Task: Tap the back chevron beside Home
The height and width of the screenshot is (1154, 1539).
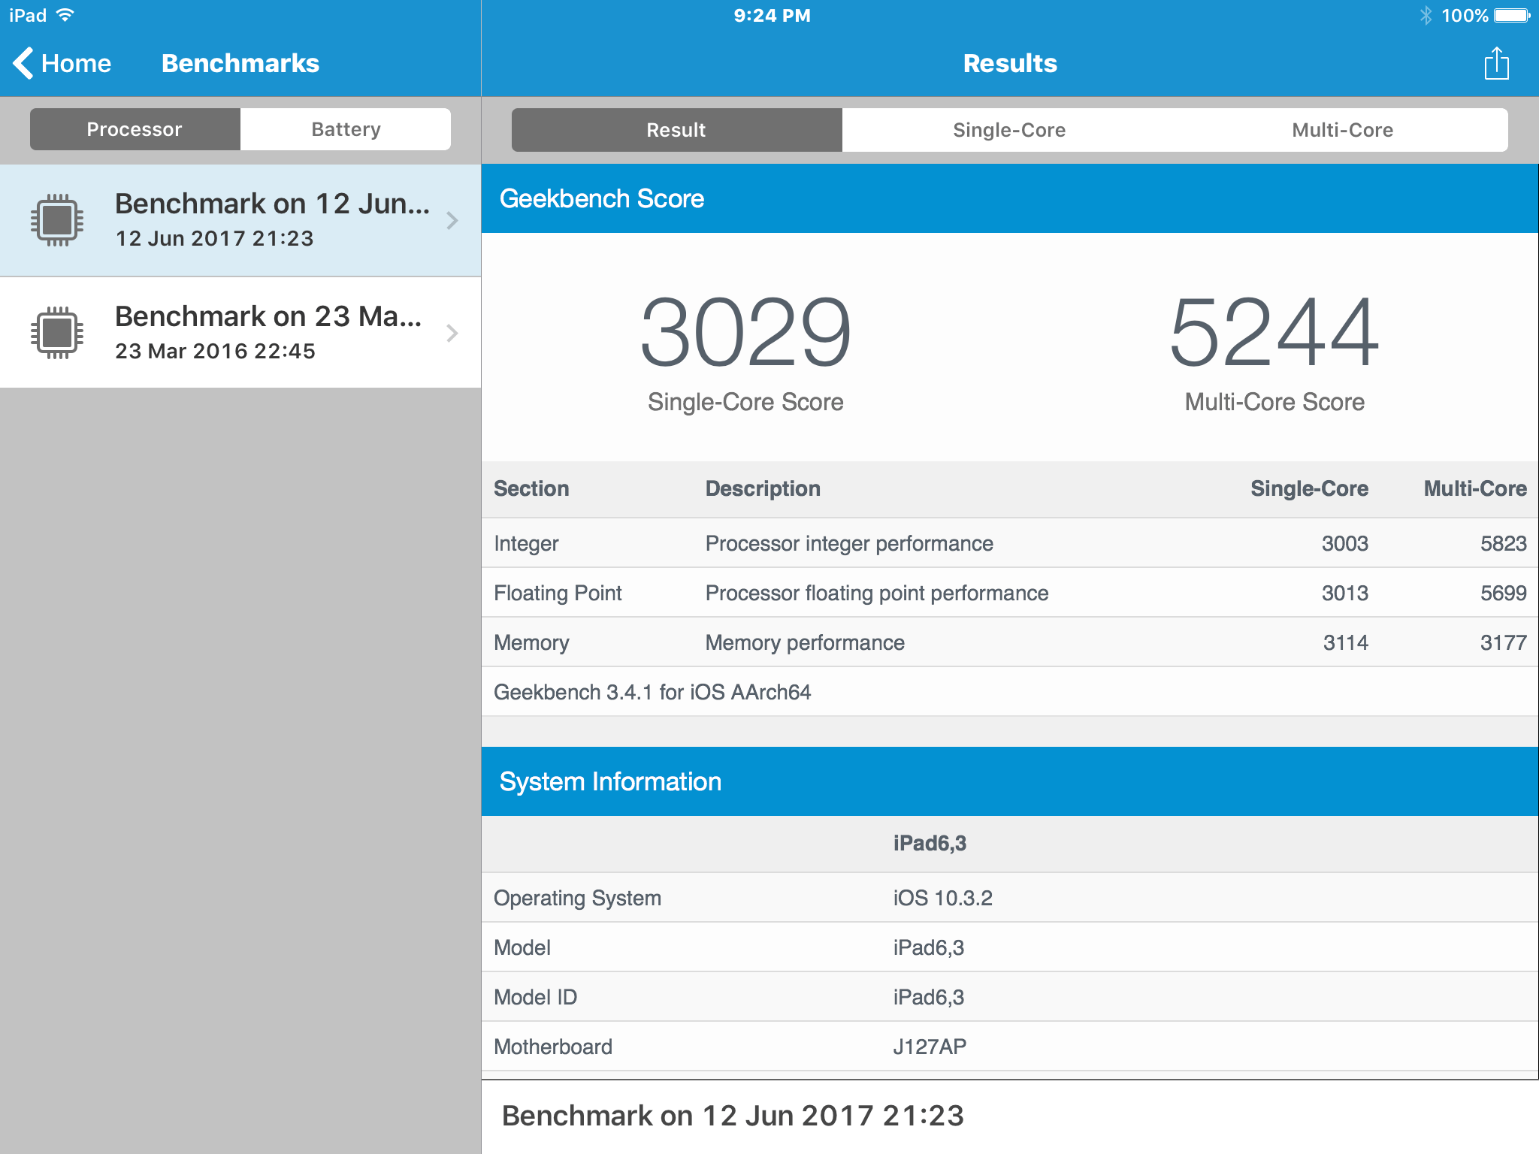Action: (x=23, y=63)
